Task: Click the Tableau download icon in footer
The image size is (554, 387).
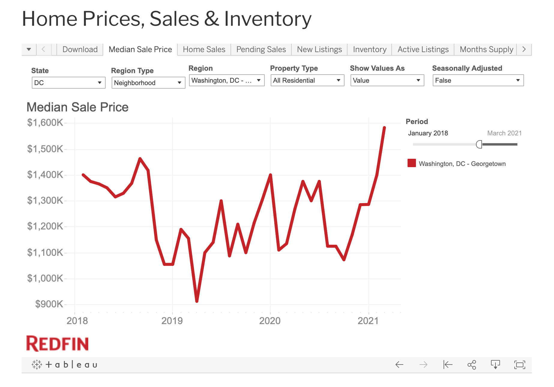Action: click(x=495, y=365)
